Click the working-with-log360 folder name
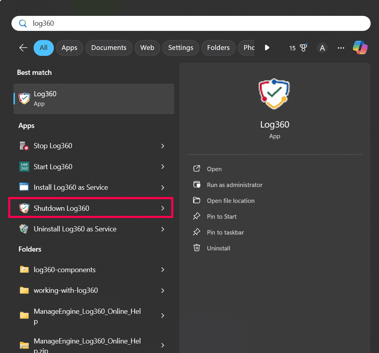 click(x=66, y=290)
